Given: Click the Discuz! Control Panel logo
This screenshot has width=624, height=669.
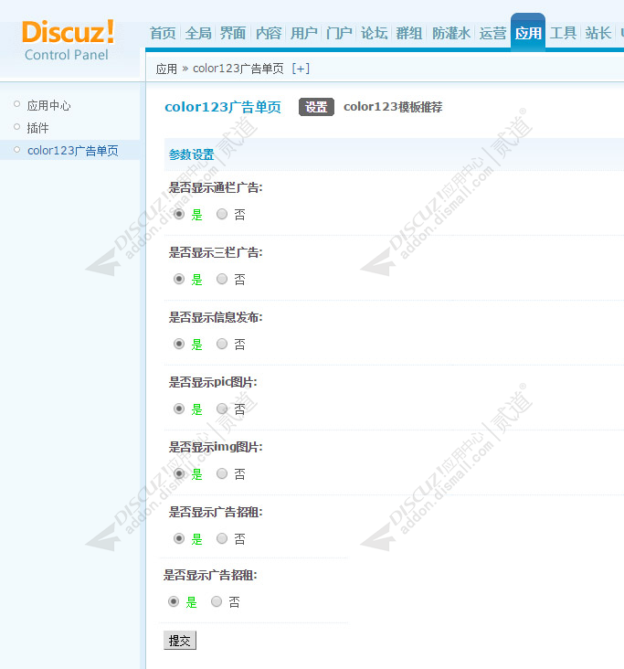Looking at the screenshot, I should [69, 40].
